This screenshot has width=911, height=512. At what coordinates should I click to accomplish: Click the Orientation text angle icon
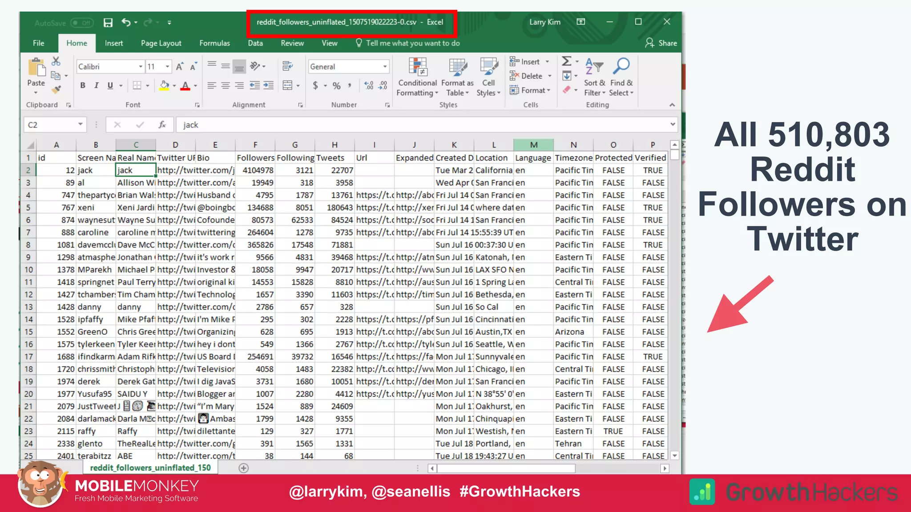pyautogui.click(x=255, y=66)
